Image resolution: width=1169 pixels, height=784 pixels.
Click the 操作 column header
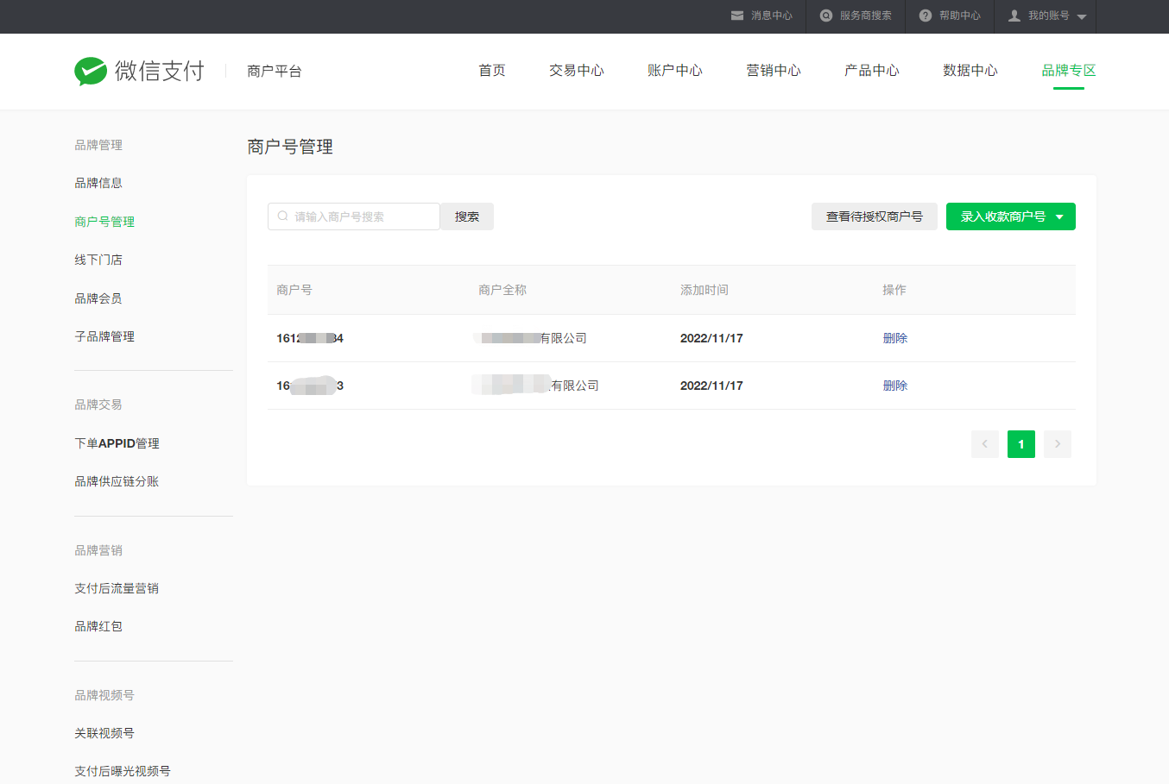click(894, 290)
